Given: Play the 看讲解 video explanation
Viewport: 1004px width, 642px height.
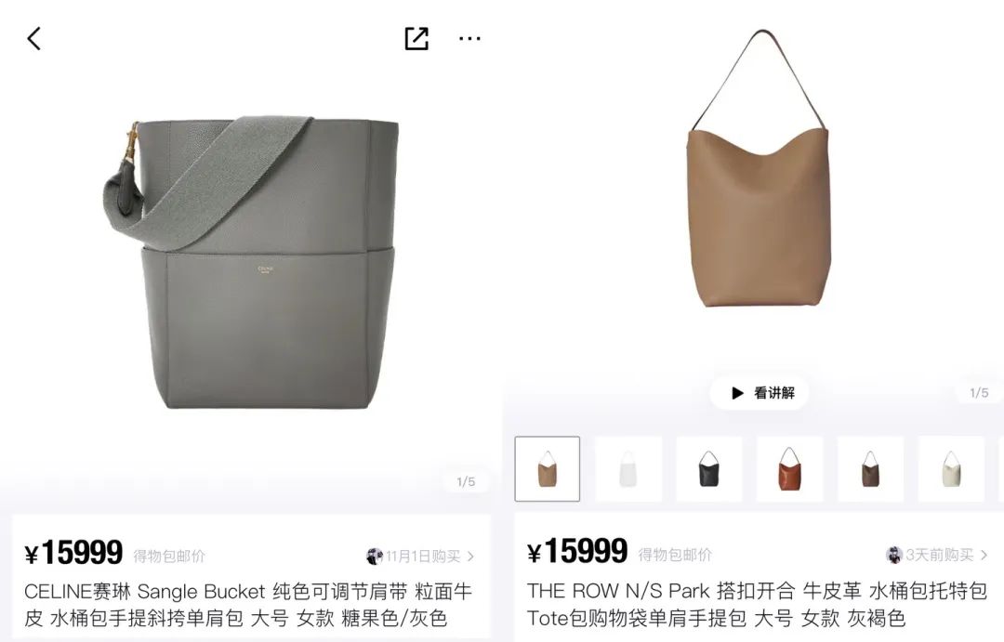Looking at the screenshot, I should tap(760, 392).
